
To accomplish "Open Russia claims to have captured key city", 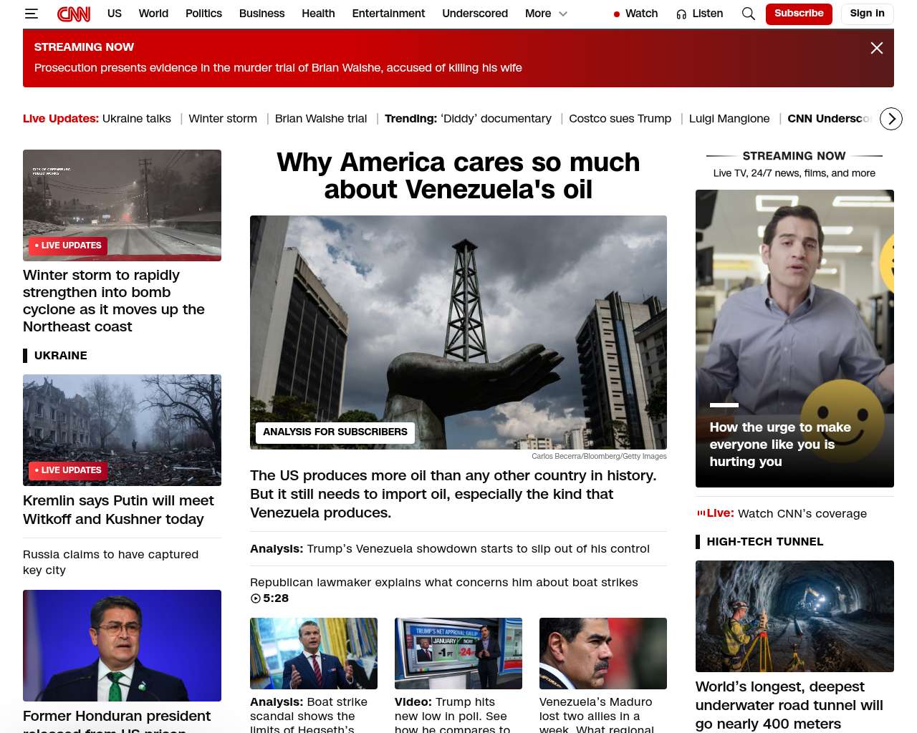I will tap(110, 562).
